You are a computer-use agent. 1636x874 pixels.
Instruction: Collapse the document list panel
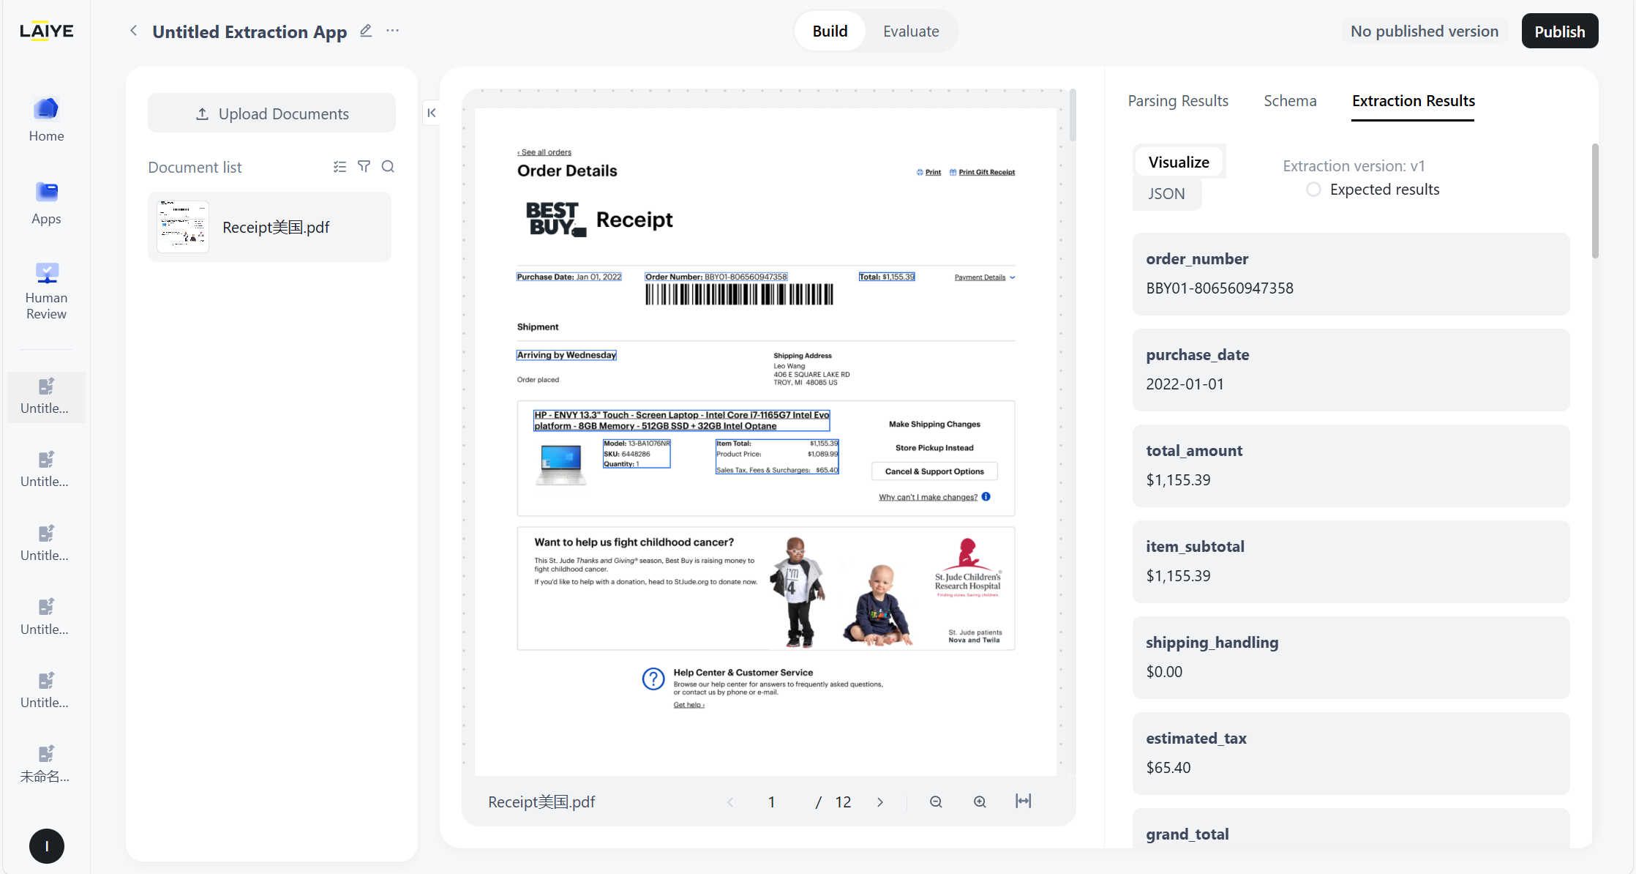(432, 113)
